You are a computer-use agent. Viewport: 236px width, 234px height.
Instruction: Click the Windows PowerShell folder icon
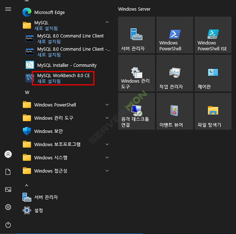coord(27,105)
